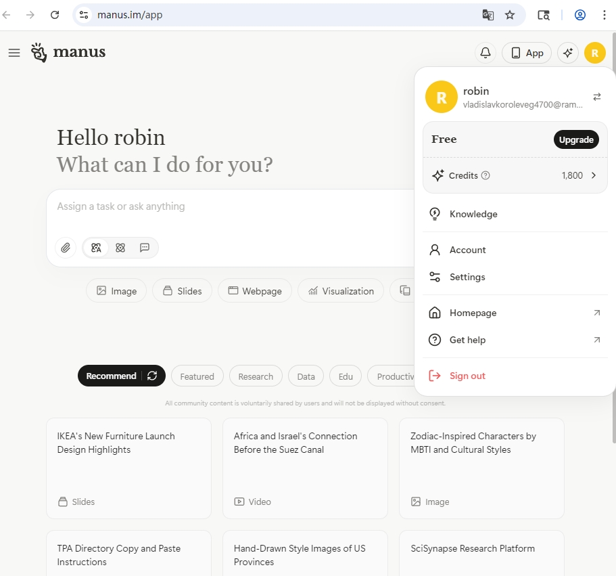
Task: Click the red Sign out option
Action: 467,376
